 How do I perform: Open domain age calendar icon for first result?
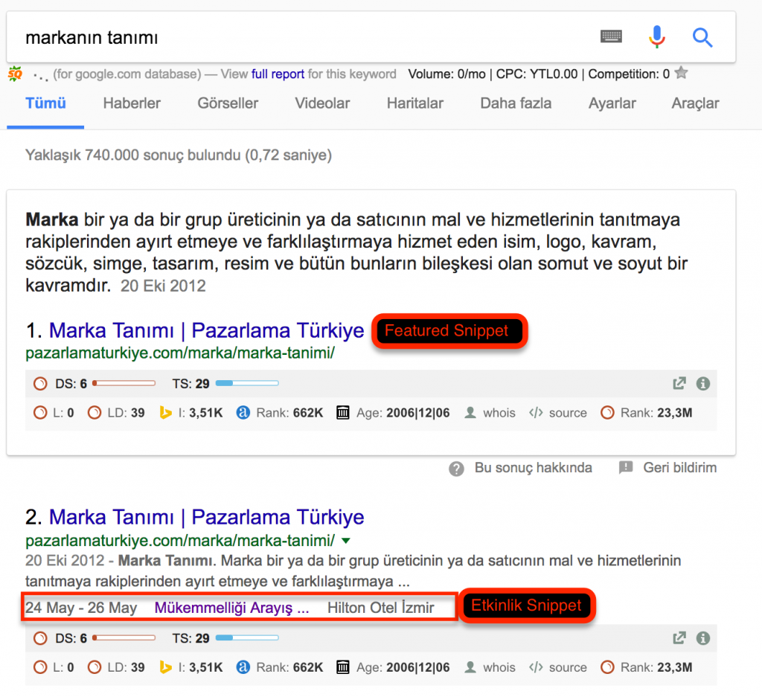click(342, 412)
